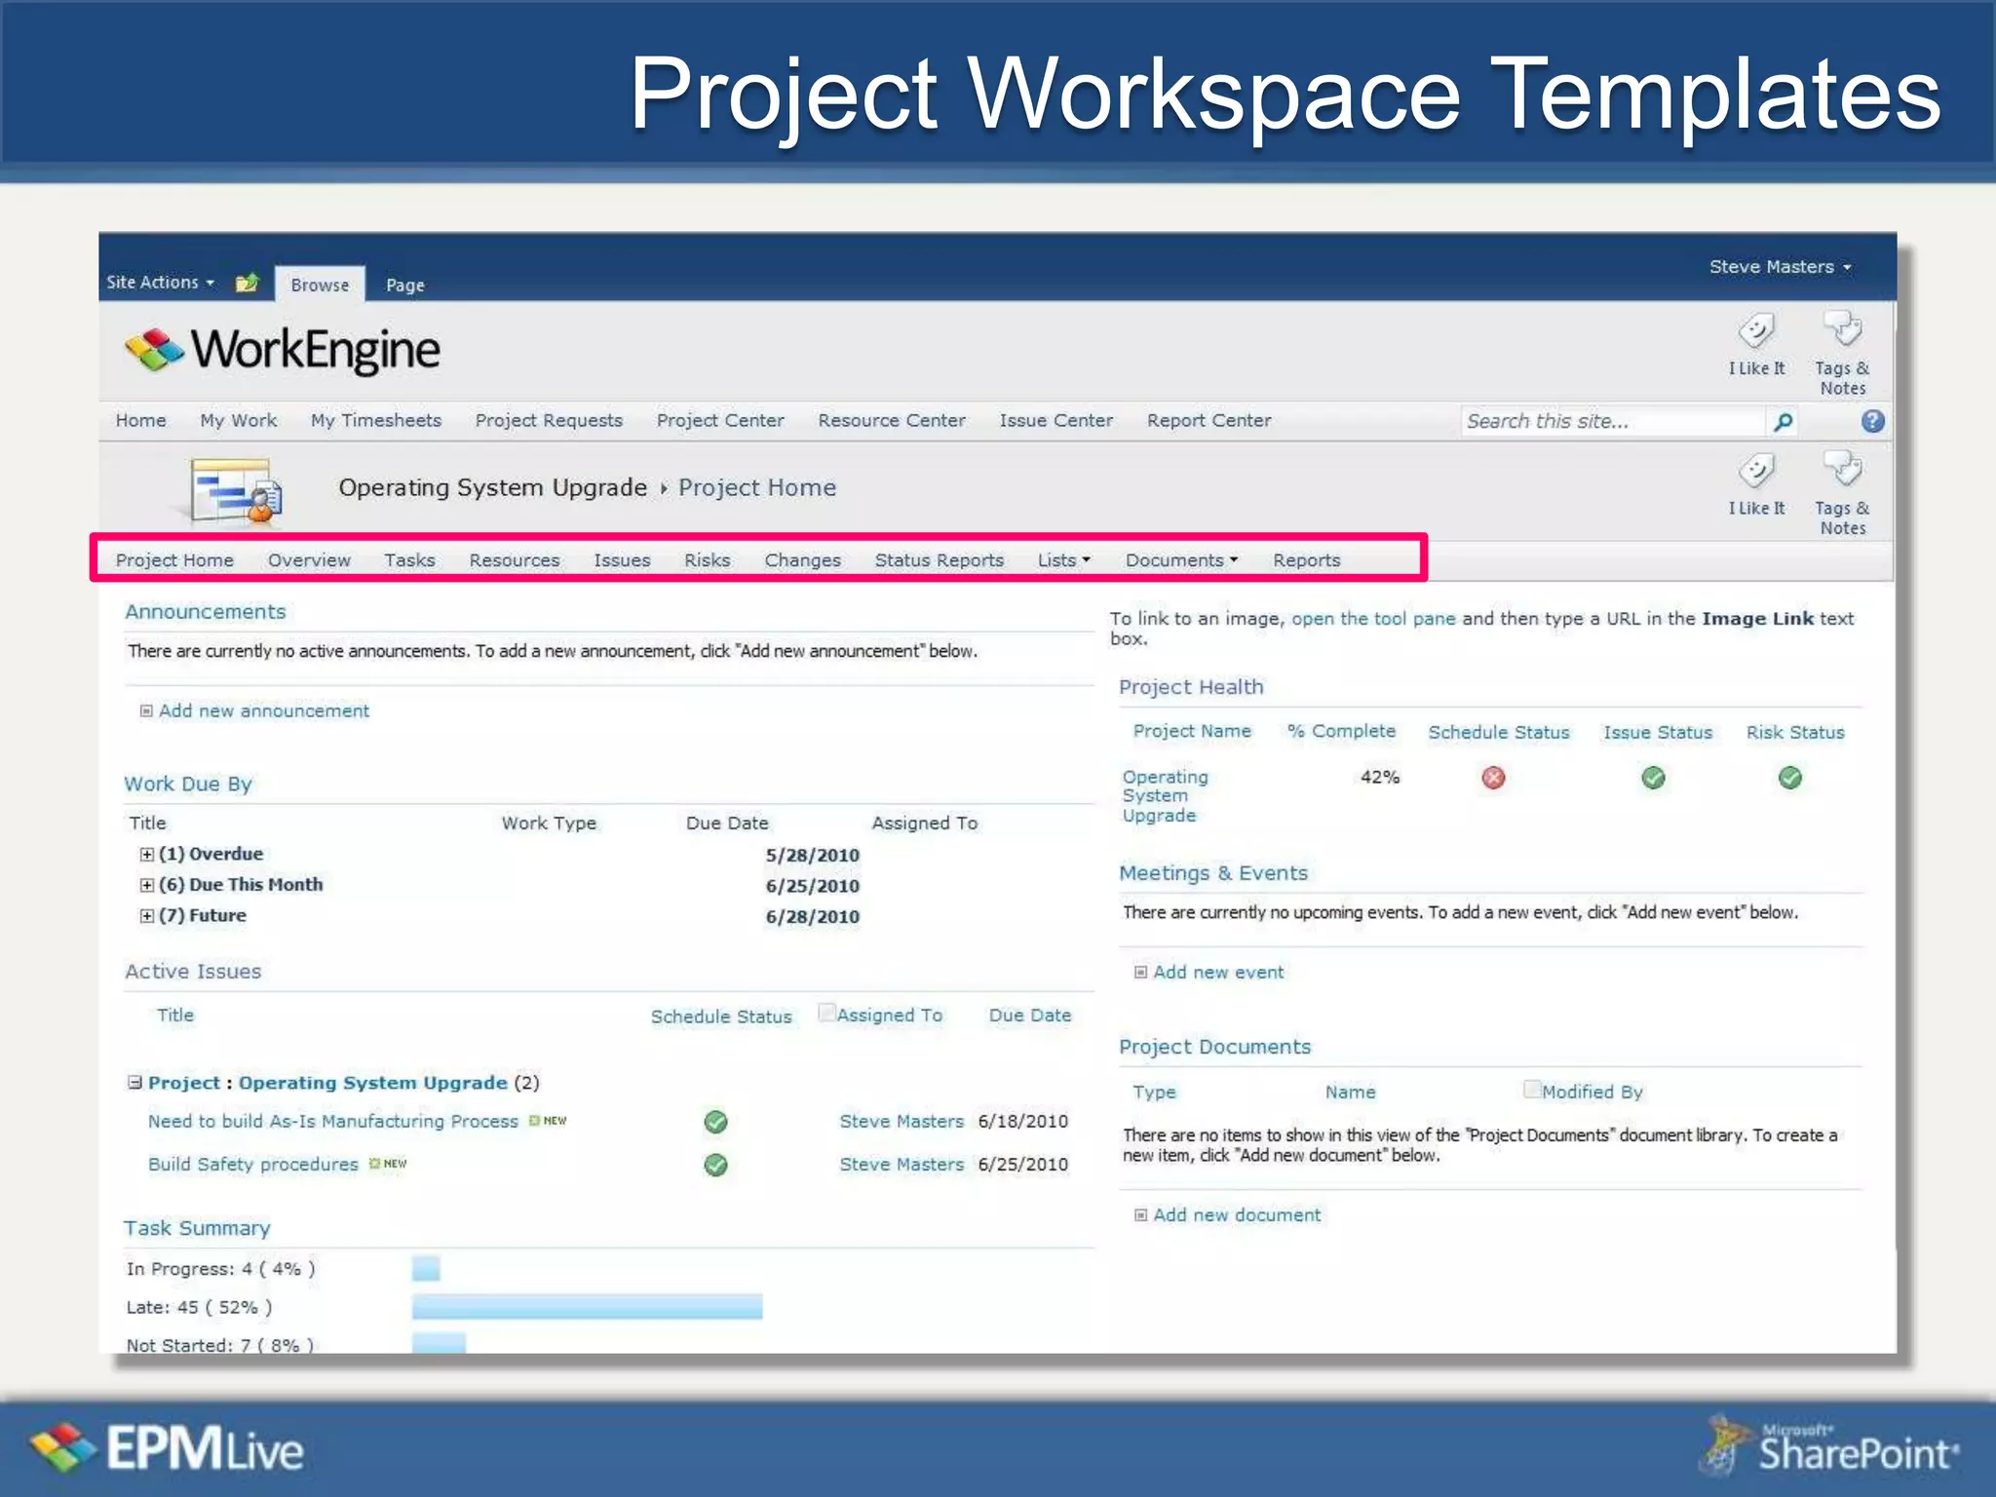Open the Report Center menu item
The width and height of the screenshot is (1996, 1497).
tap(1209, 421)
